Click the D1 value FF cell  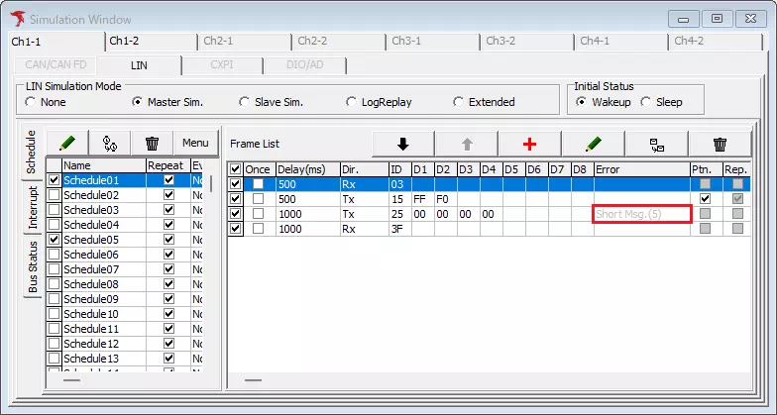click(x=422, y=199)
